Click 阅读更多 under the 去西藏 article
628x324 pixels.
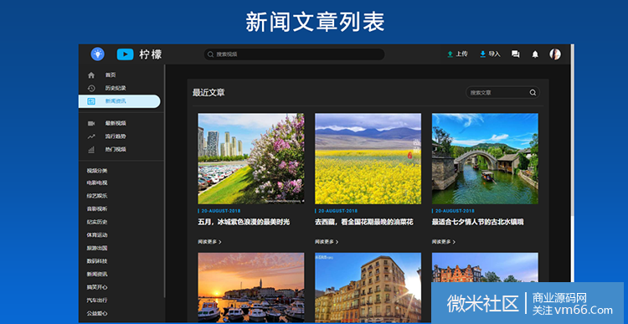tap(327, 242)
